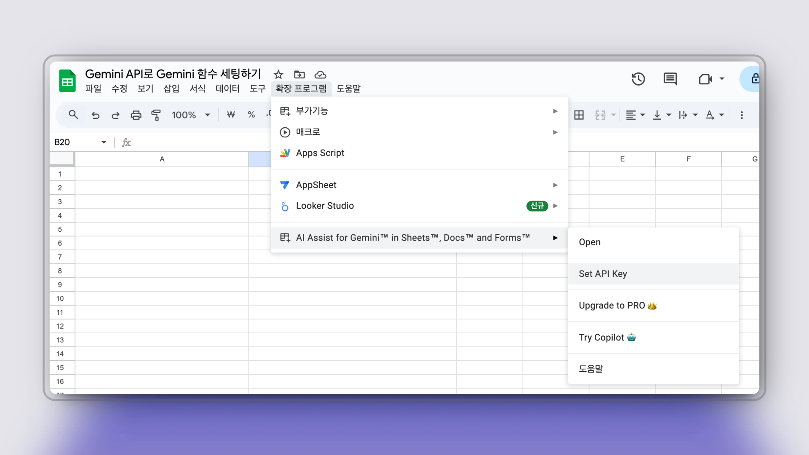
Task: Apply cell borders icon
Action: 579,115
